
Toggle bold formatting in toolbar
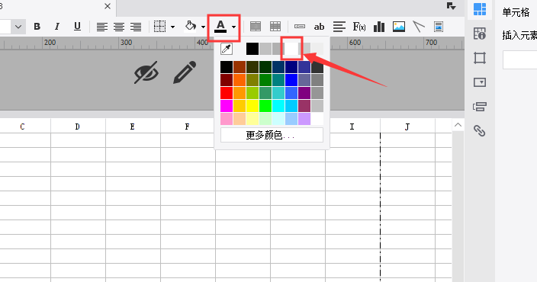pyautogui.click(x=37, y=27)
